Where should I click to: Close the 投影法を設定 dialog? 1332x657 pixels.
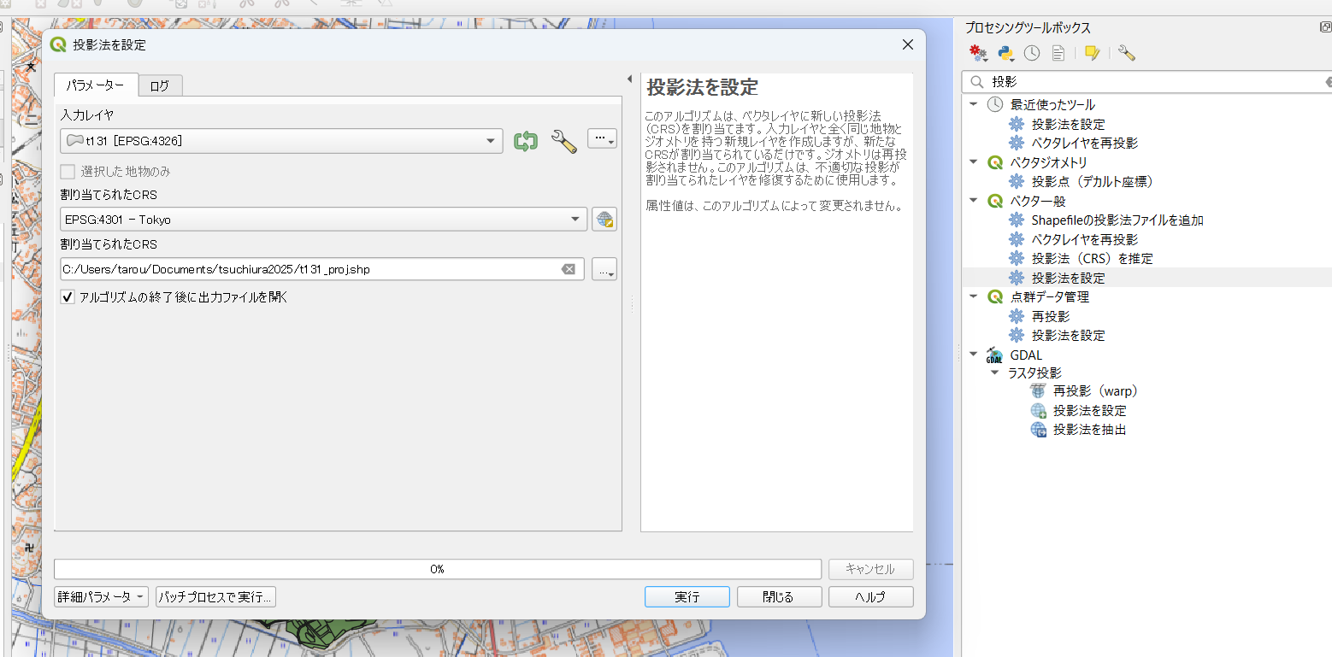[908, 44]
